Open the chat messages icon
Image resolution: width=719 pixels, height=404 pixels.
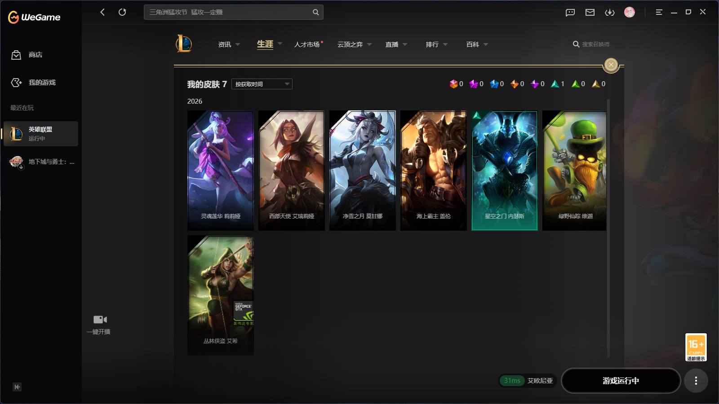click(x=570, y=12)
